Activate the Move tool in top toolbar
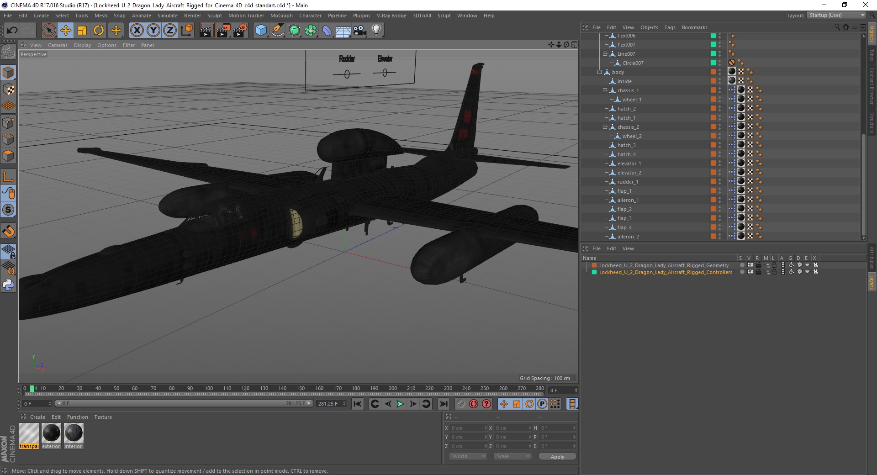 [x=66, y=31]
